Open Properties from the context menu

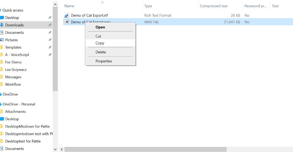pyautogui.click(x=104, y=61)
